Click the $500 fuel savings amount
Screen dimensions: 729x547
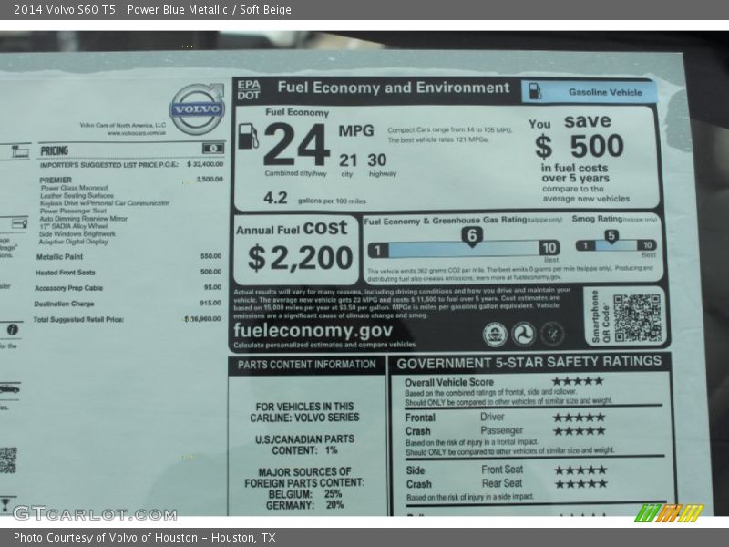(579, 146)
